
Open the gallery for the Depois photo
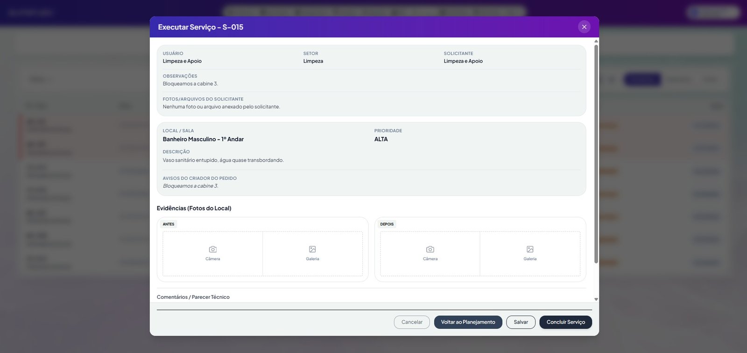[530, 254]
